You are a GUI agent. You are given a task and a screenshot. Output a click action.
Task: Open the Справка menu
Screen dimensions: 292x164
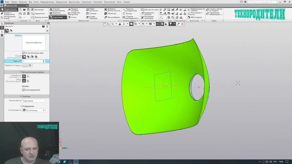(126, 2)
